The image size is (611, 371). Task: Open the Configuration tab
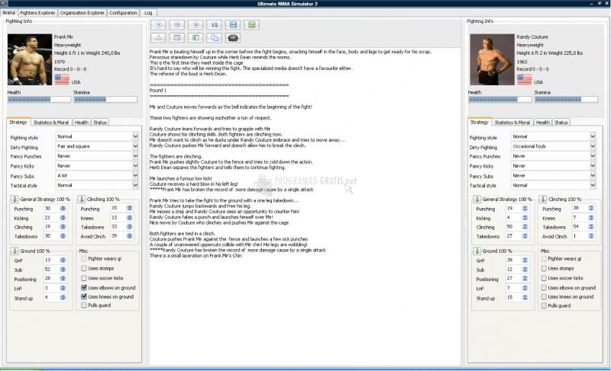pos(123,13)
